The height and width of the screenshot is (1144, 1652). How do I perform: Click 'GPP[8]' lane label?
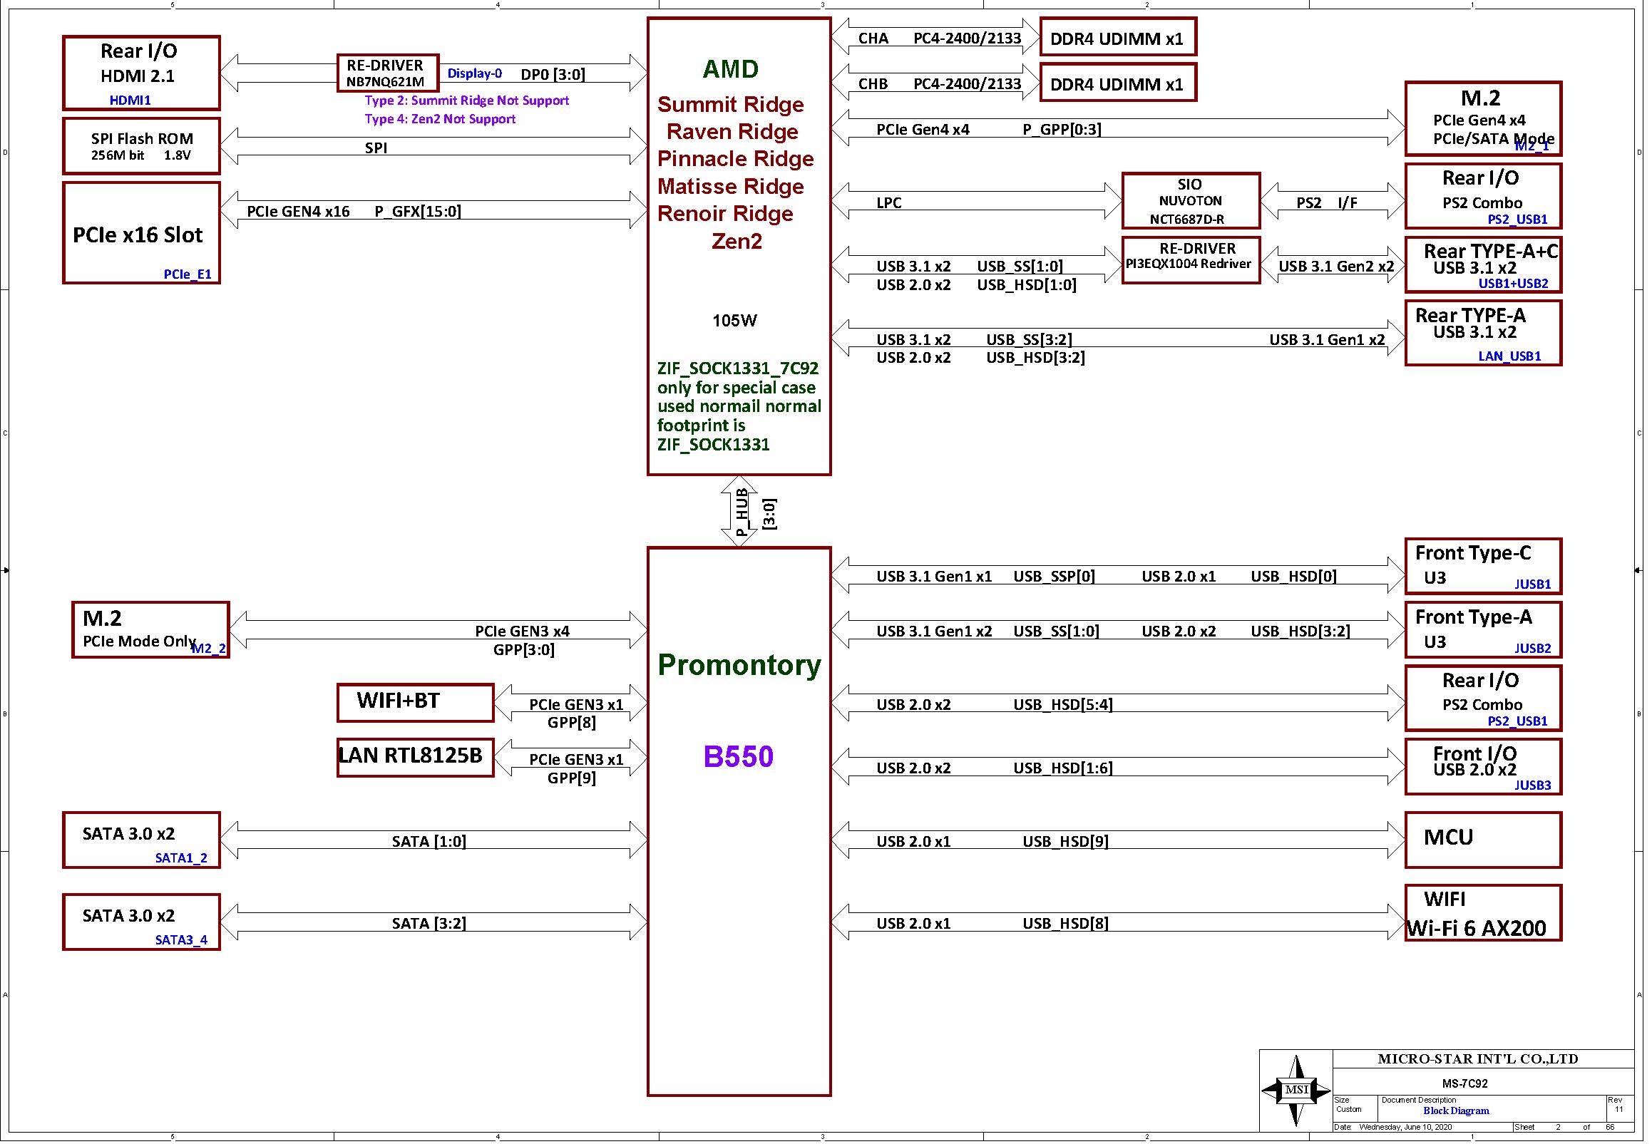pyautogui.click(x=571, y=723)
